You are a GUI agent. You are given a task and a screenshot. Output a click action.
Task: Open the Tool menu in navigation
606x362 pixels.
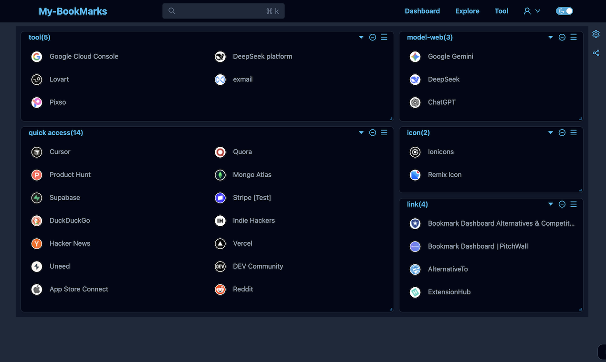click(501, 11)
